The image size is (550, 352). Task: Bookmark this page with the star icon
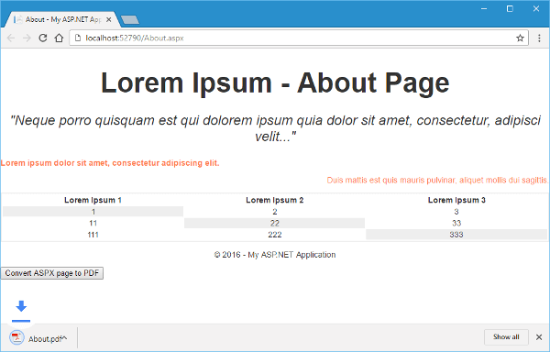click(x=520, y=38)
